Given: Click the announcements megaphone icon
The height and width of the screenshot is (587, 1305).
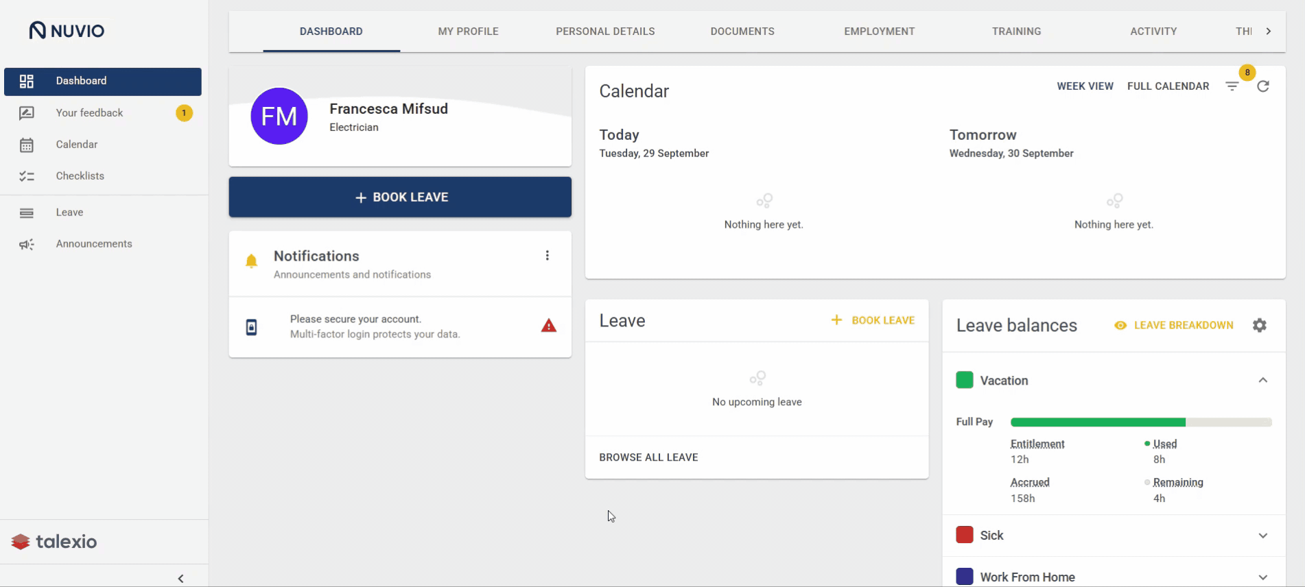Looking at the screenshot, I should click(x=27, y=245).
